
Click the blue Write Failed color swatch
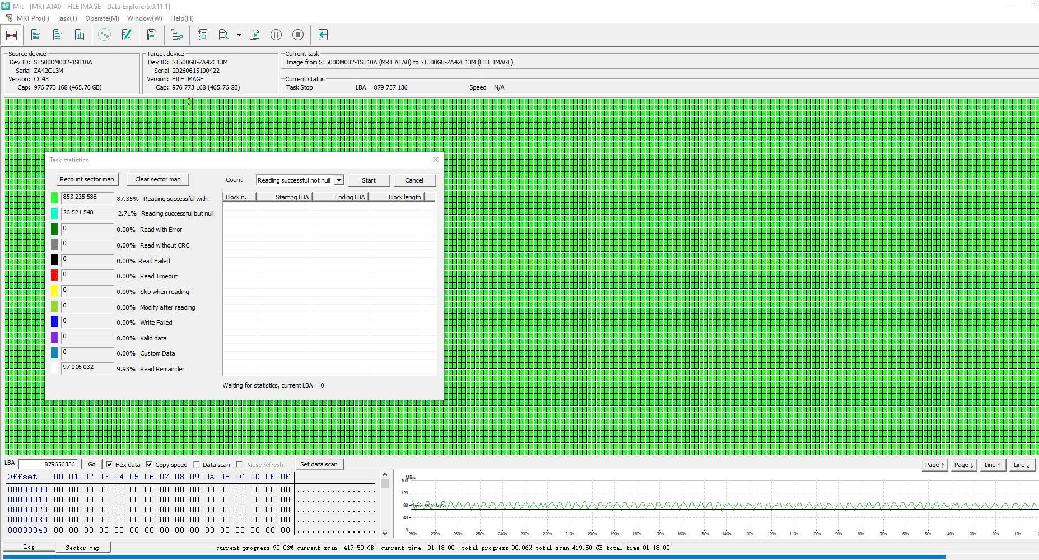click(54, 321)
